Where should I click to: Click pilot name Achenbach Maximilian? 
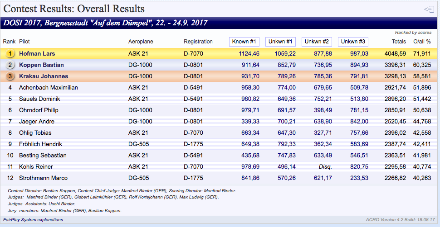(49, 88)
